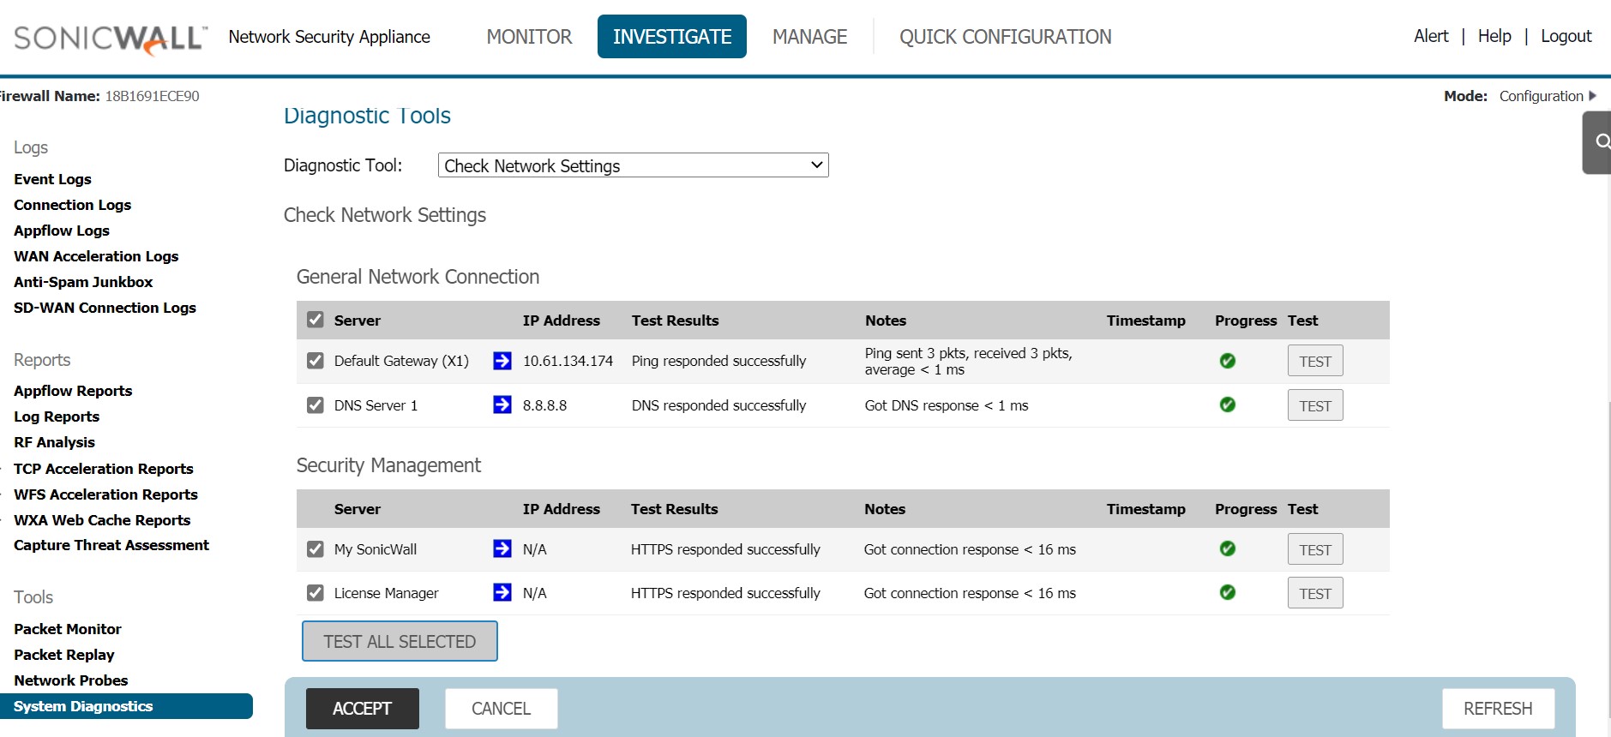Click green success checkmark in DNS Server 1 row
Screen dimensions: 1611x737
[x=1227, y=404]
